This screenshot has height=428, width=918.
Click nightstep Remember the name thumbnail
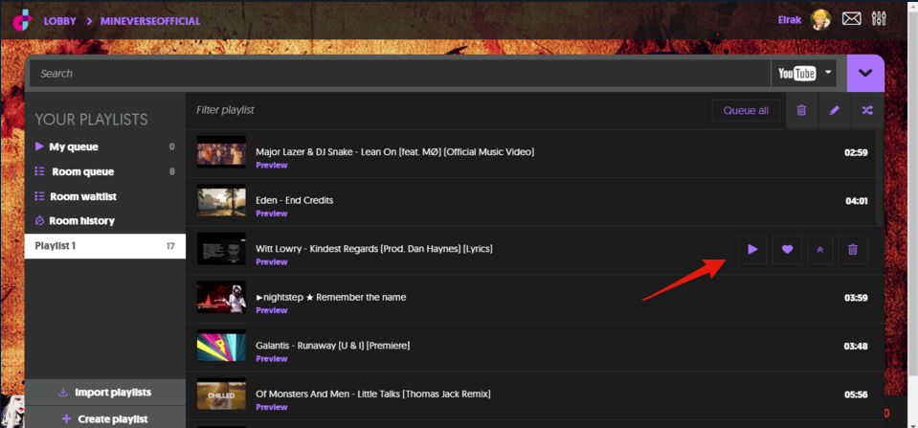point(221,298)
